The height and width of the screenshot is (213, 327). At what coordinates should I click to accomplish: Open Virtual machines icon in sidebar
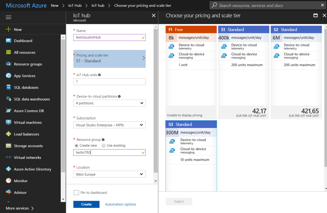[x=8, y=123]
